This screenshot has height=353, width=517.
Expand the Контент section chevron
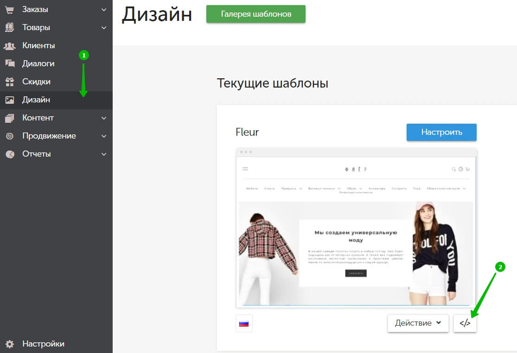coord(104,118)
